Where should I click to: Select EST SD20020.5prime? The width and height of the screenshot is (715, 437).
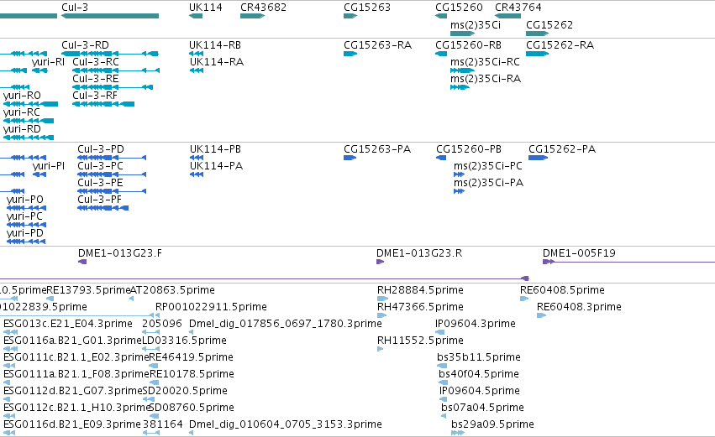185,392
